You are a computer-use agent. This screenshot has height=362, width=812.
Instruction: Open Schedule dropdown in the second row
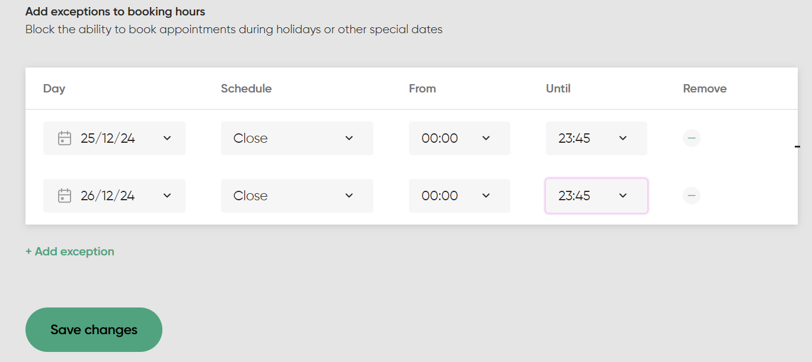pos(296,196)
